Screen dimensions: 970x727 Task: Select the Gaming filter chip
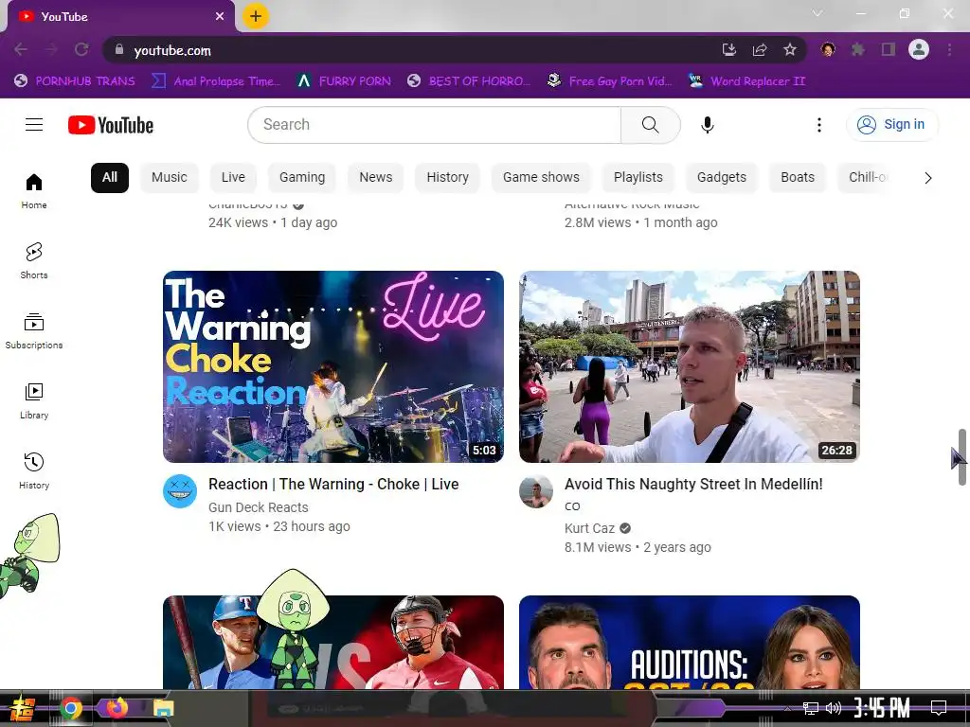click(302, 177)
